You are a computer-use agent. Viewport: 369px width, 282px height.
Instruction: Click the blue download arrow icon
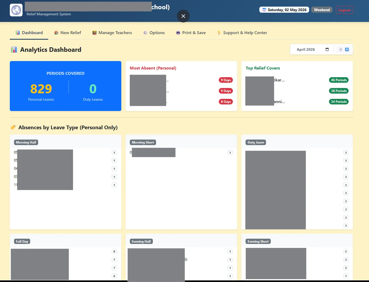[x=347, y=49]
